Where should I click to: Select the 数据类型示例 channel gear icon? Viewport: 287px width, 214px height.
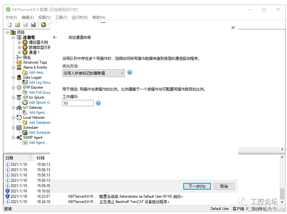pyautogui.click(x=25, y=47)
